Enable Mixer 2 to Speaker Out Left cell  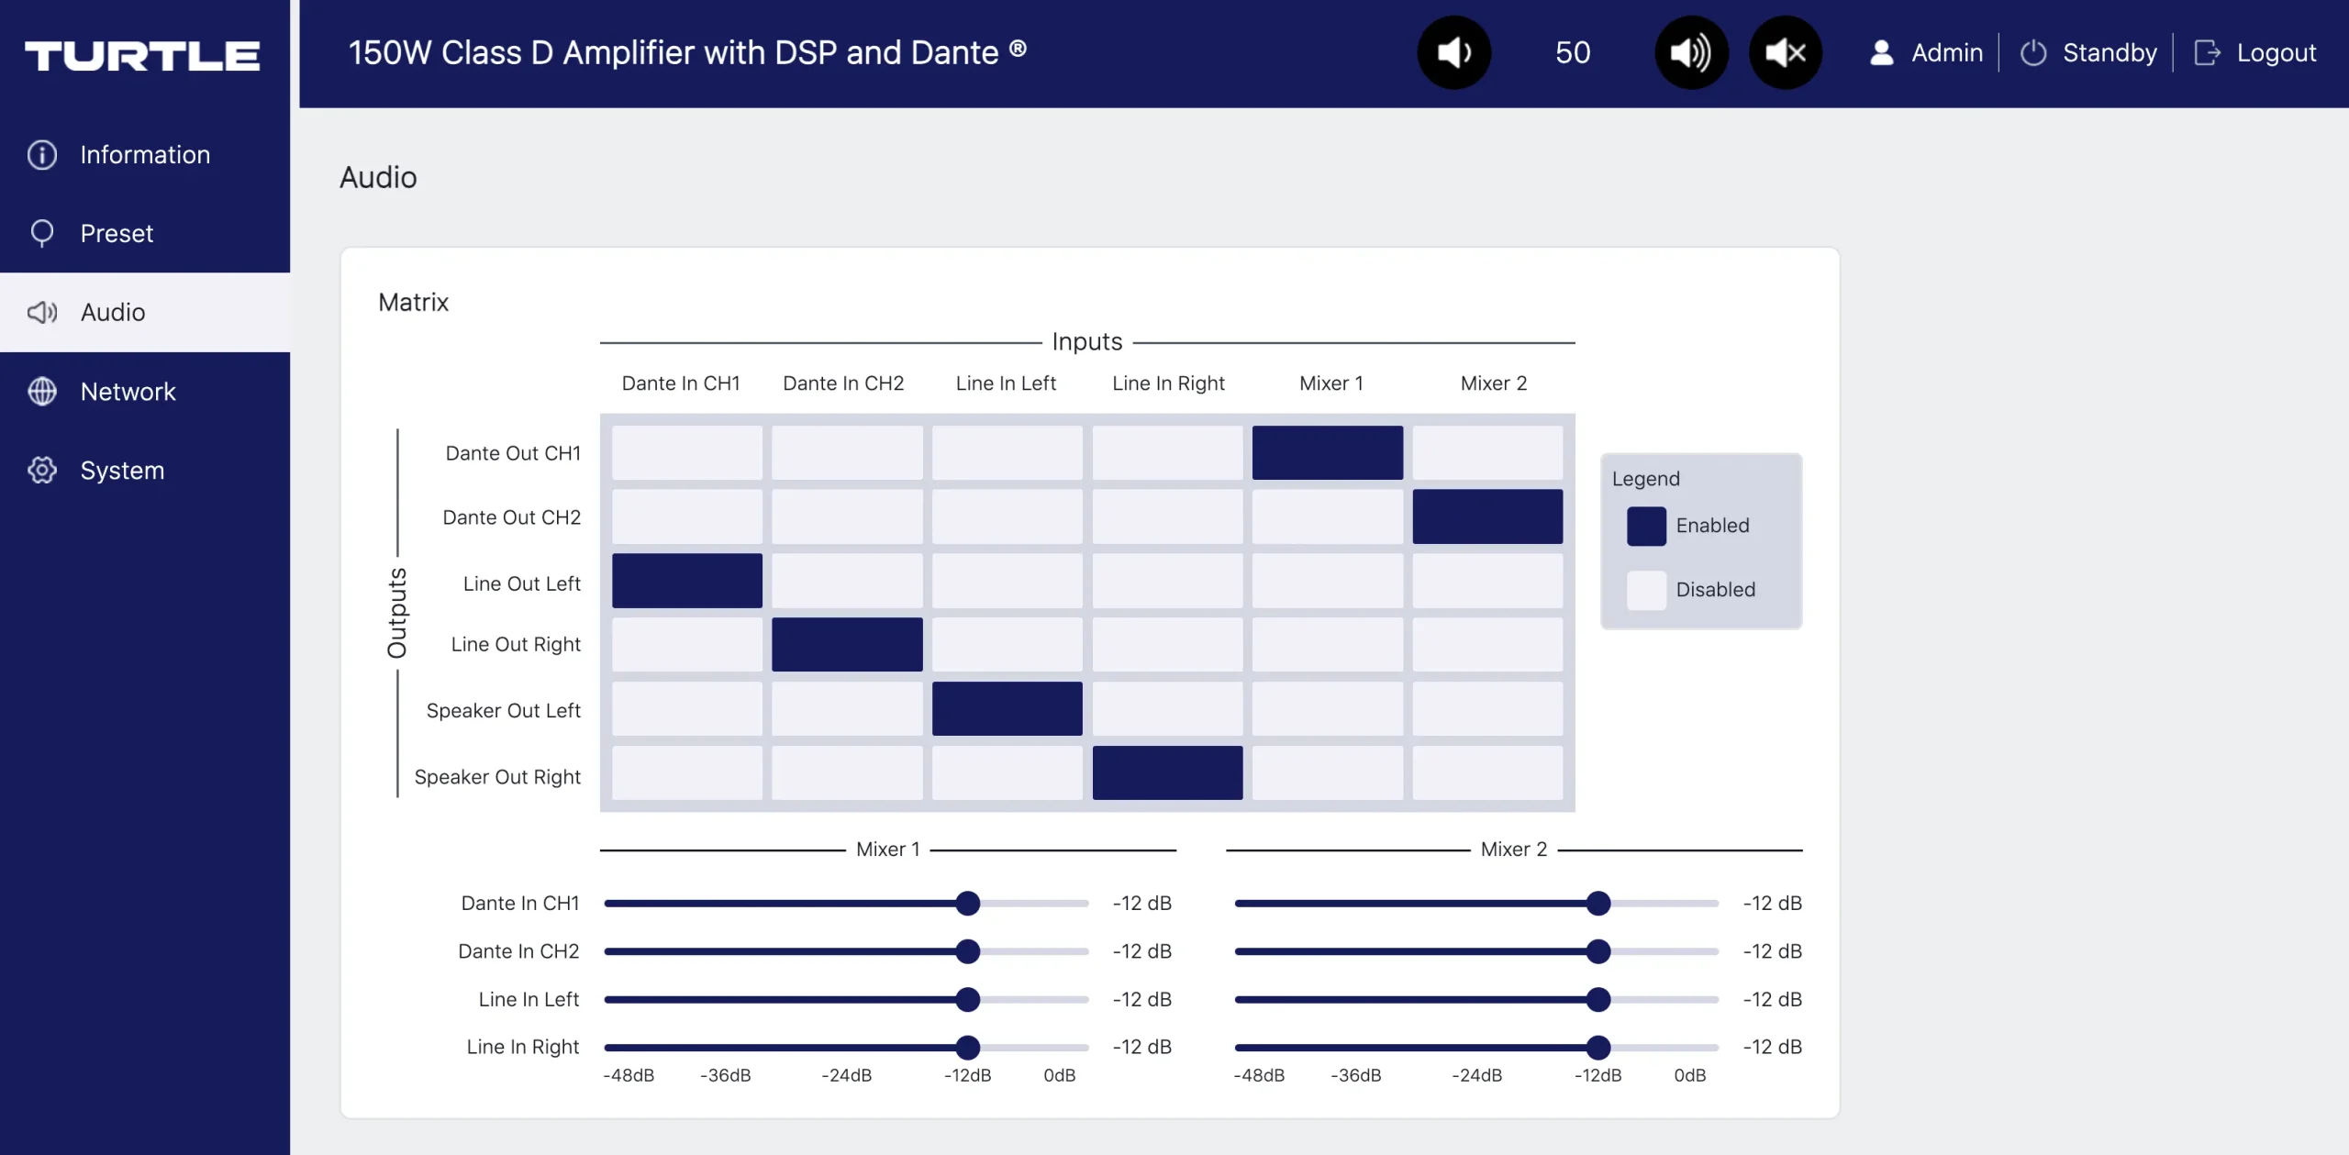[1486, 708]
